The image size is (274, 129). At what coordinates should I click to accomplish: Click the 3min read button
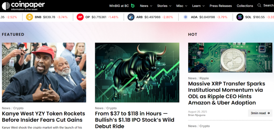pos(260,113)
